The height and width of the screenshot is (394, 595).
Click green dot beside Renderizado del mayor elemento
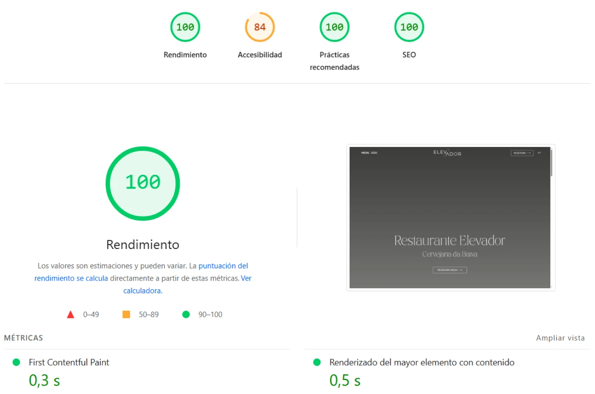pyautogui.click(x=317, y=362)
